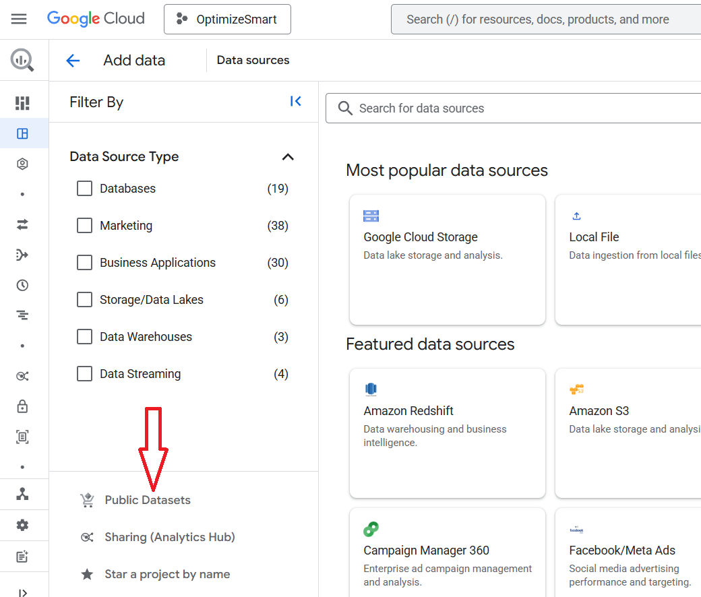Click the BigQuery product logo

[22, 60]
